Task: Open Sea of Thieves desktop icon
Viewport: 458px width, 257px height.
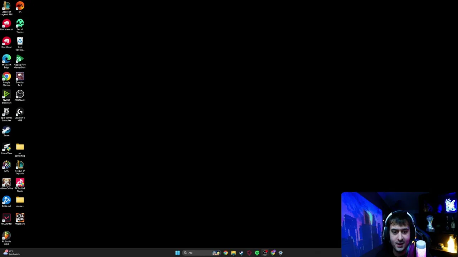Action: point(20,26)
